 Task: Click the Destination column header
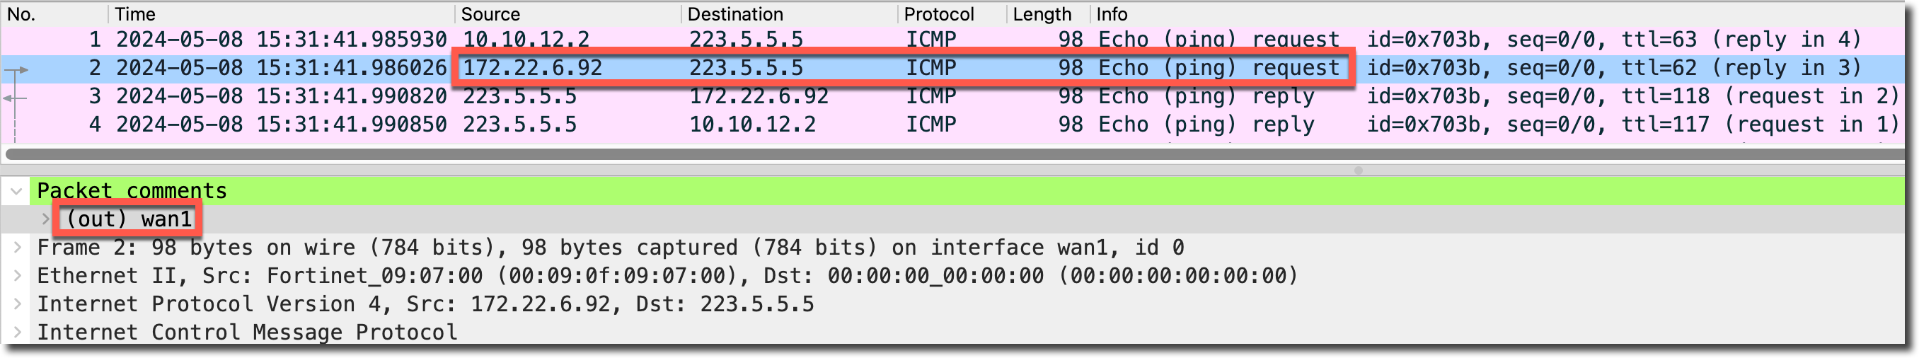734,14
